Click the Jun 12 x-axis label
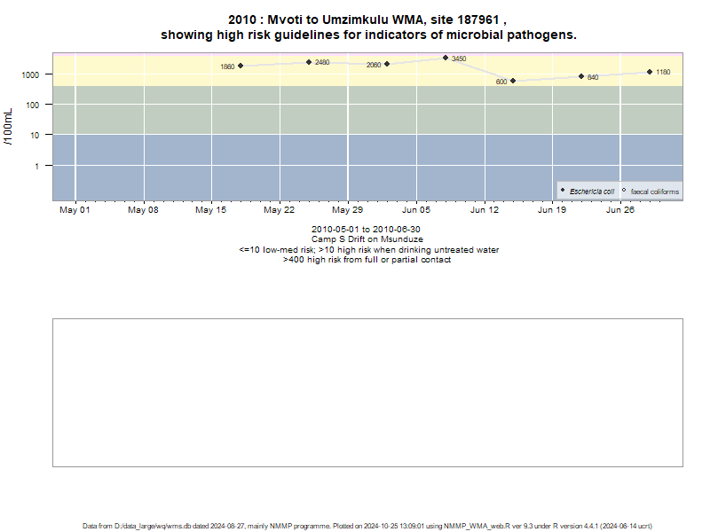 tap(485, 210)
